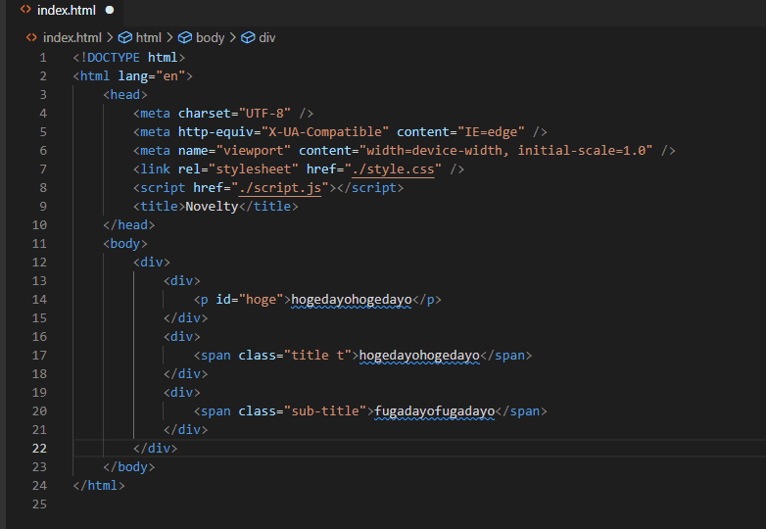Screen dimensions: 766x529
Task: Select the index.html editor tab
Action: (x=65, y=10)
